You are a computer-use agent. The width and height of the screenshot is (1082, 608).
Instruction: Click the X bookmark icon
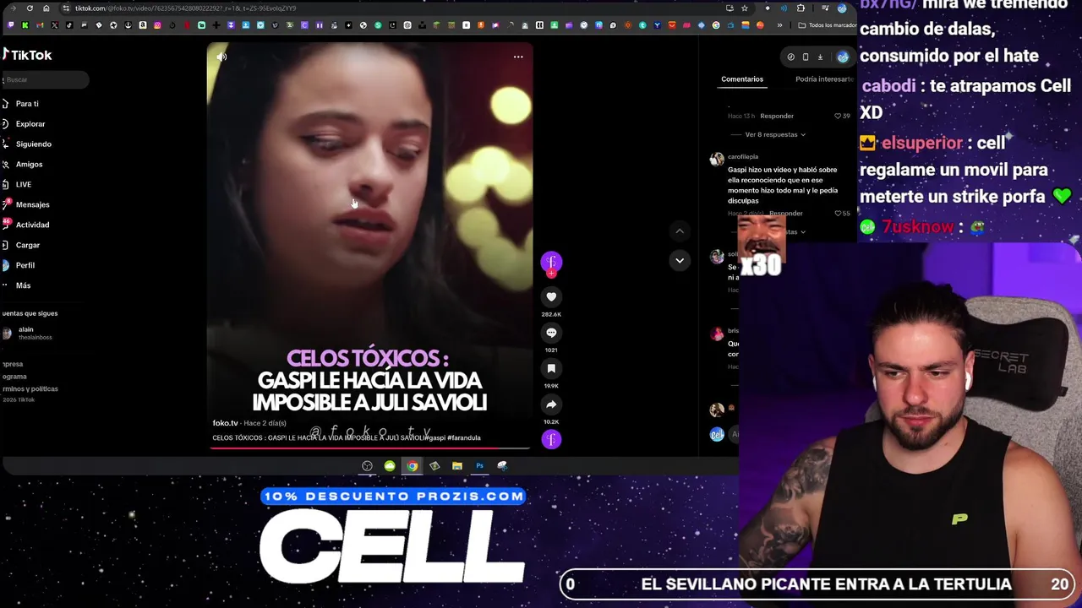pyautogui.click(x=54, y=25)
